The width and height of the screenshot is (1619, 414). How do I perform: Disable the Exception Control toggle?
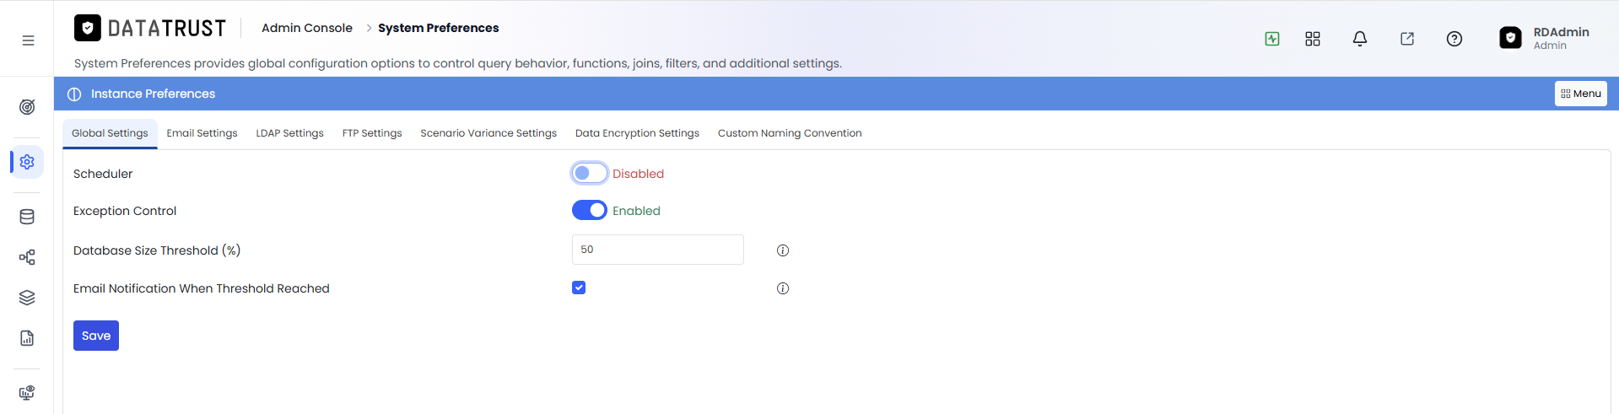click(x=590, y=210)
